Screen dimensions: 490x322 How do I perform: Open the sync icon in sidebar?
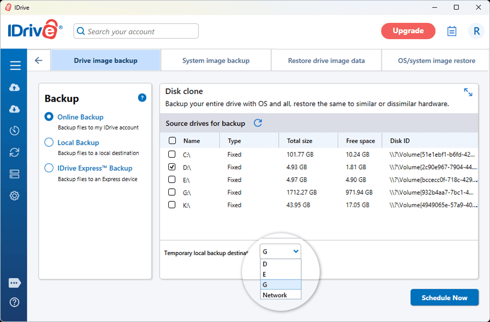[x=14, y=152]
